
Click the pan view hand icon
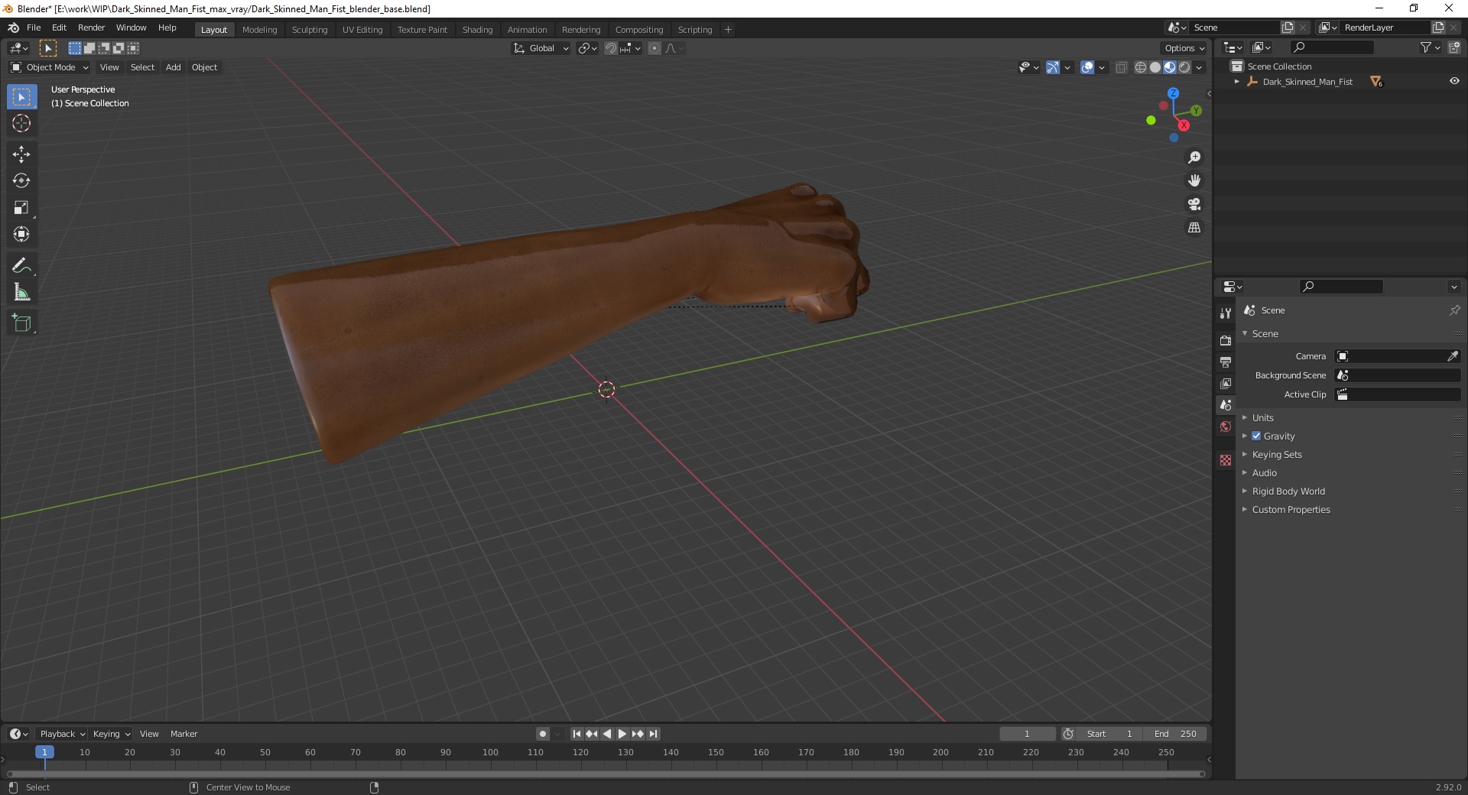(1194, 181)
